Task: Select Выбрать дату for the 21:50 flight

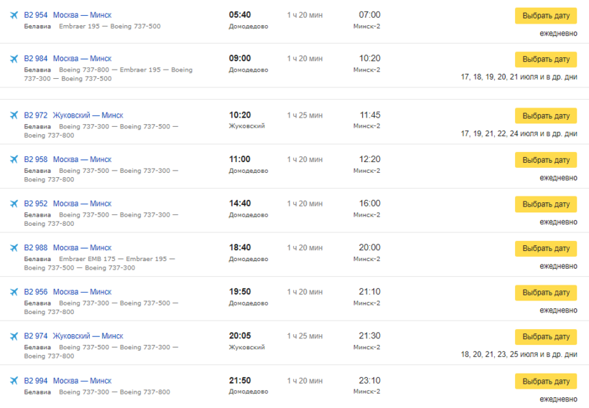Action: pos(546,381)
